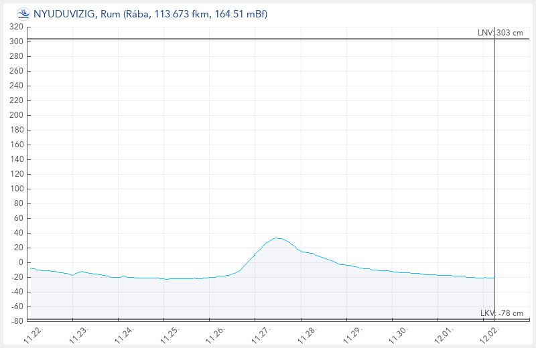
Task: Click the 100 value on the y-axis
Action: tap(17, 189)
